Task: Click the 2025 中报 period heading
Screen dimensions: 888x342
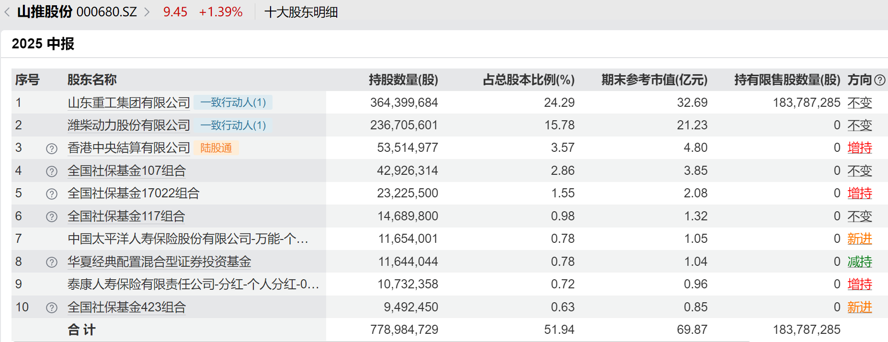Action: click(43, 44)
